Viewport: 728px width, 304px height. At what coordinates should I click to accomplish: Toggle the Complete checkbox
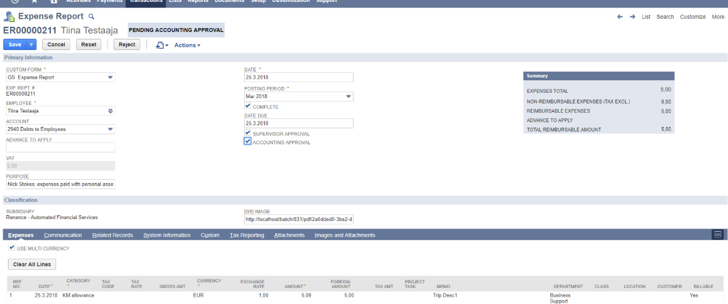pyautogui.click(x=248, y=106)
